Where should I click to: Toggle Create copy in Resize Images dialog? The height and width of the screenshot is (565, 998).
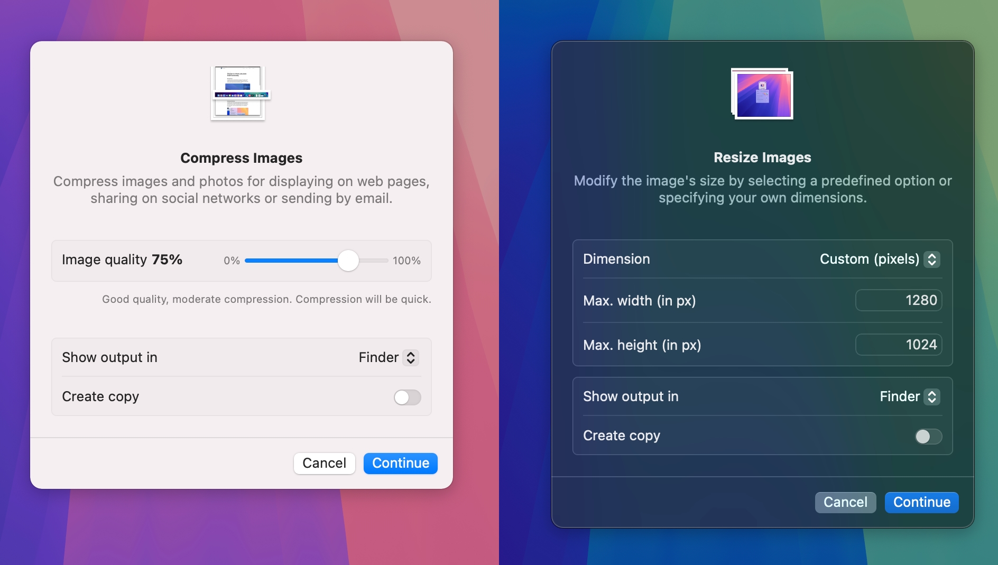(x=928, y=436)
